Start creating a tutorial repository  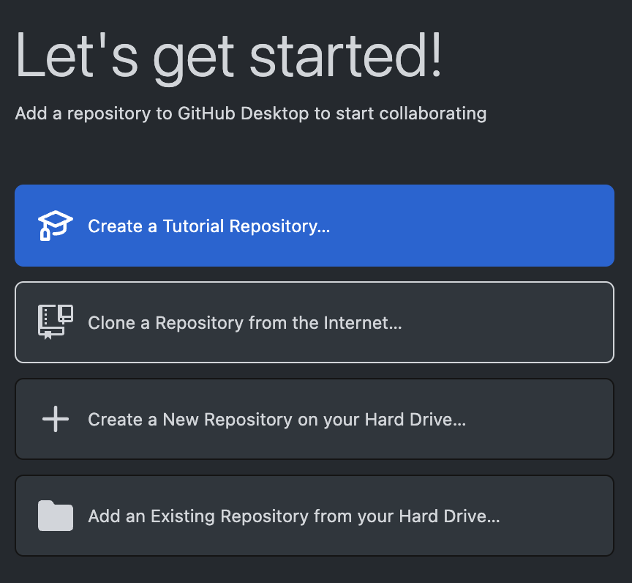tap(315, 226)
